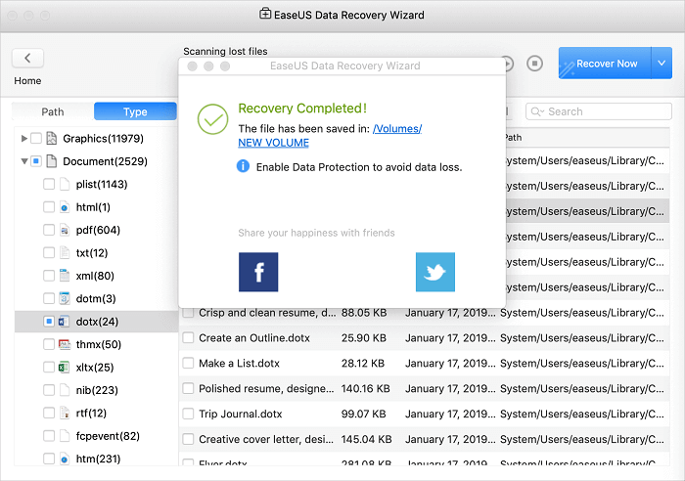Select checkbox for Make a List.dotx
Viewport: 685px width, 481px height.
coord(188,363)
